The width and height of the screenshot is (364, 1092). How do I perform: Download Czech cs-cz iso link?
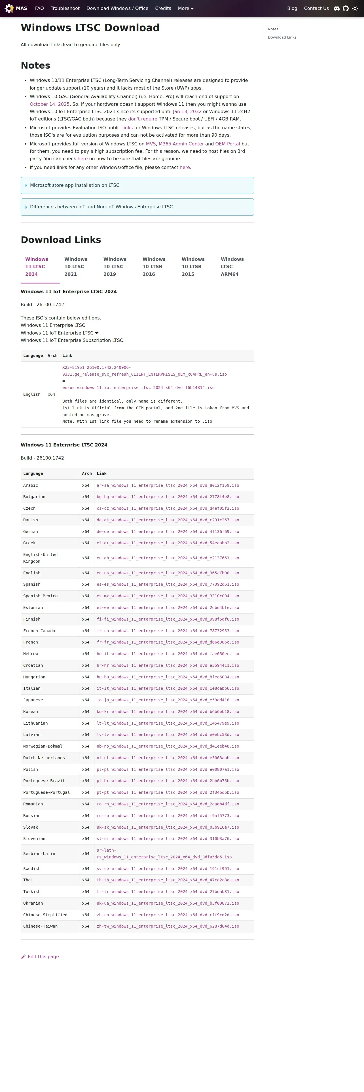[x=168, y=508]
